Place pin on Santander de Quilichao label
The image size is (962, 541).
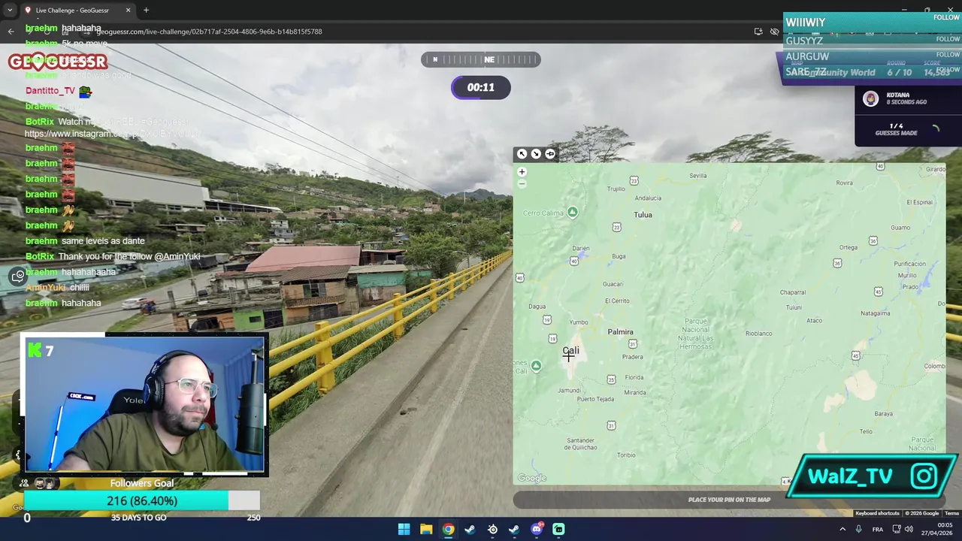pyautogui.click(x=581, y=443)
